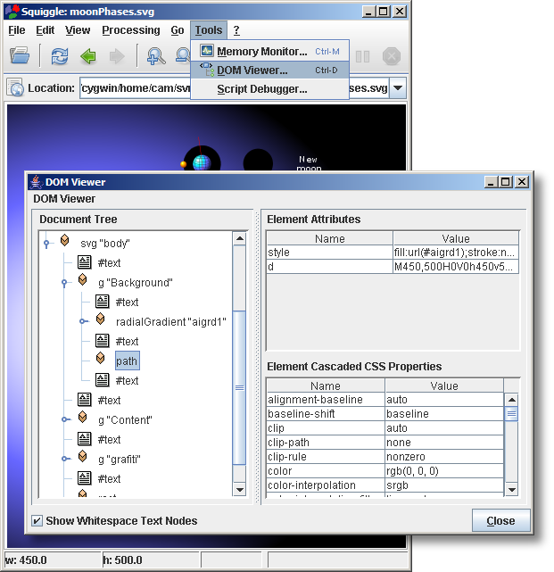
Task: Click the Reload document toolbar icon
Action: point(60,56)
